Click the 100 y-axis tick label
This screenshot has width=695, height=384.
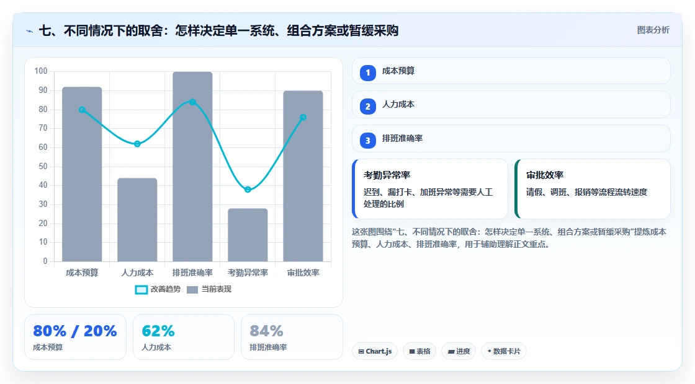point(41,71)
